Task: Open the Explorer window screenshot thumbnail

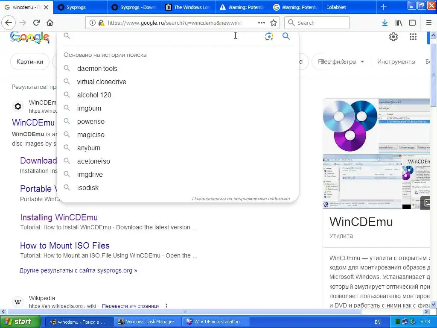Action: tap(362, 182)
